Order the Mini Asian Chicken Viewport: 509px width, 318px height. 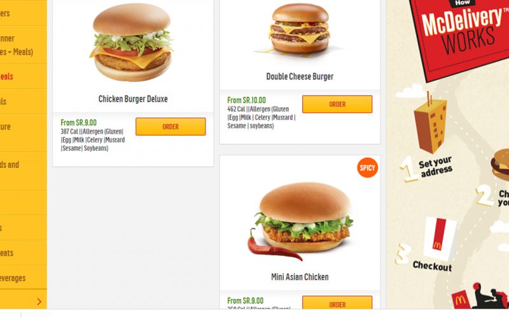coord(337,303)
